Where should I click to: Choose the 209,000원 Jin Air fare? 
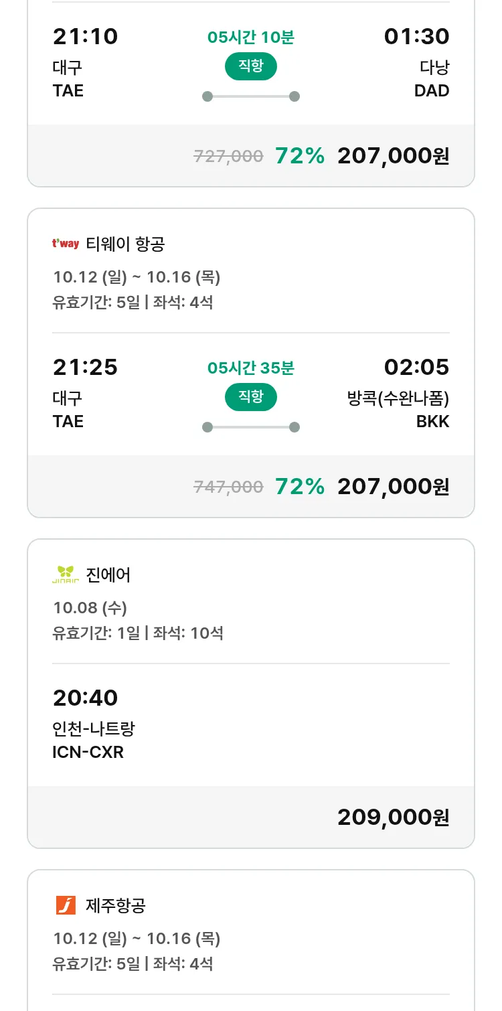[x=393, y=818]
